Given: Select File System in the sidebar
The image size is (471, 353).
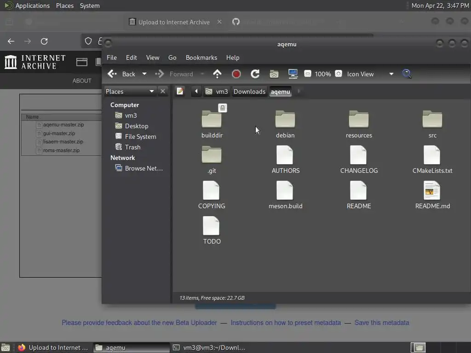Looking at the screenshot, I should (136, 136).
